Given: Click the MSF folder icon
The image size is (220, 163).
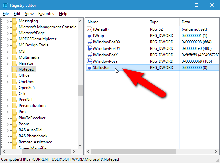Looking at the screenshot, I should pos(14,51).
